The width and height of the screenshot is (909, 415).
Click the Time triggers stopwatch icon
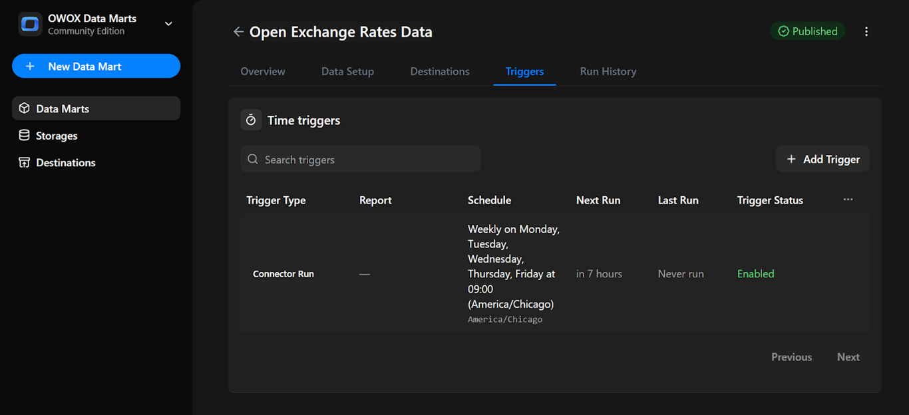[251, 120]
